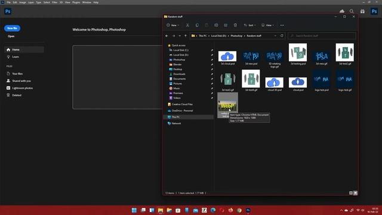Click the Ps logo at top left of Home screen

pos(8,11)
